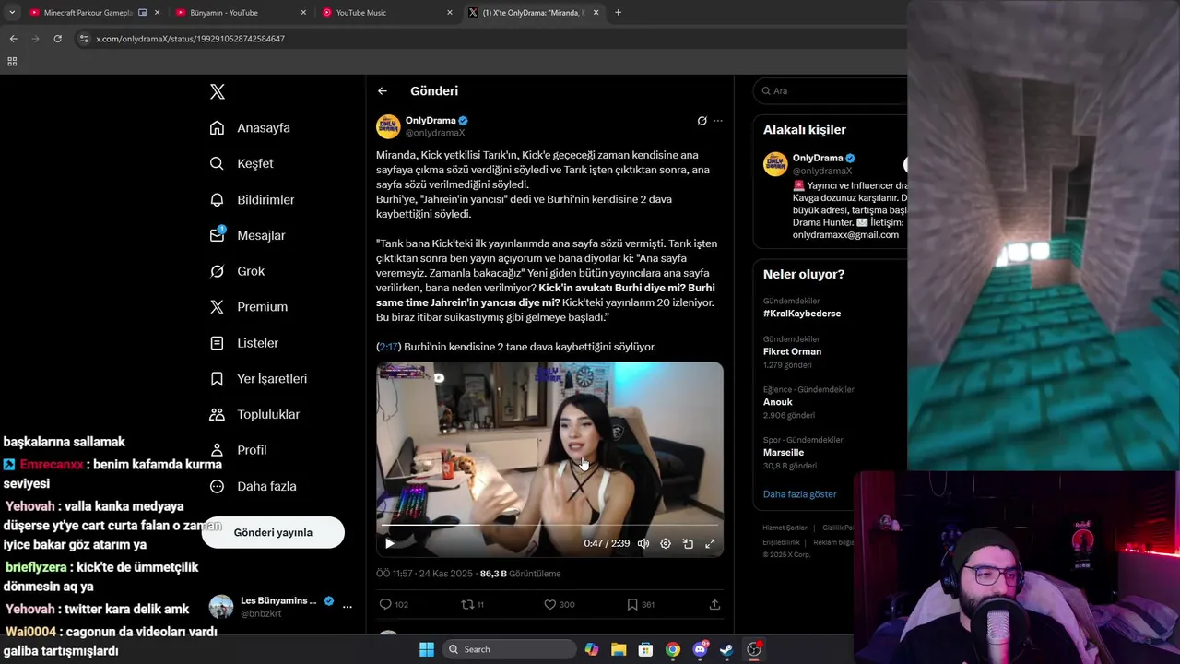
Task: Open the tab search dropdown arrow
Action: pyautogui.click(x=12, y=13)
